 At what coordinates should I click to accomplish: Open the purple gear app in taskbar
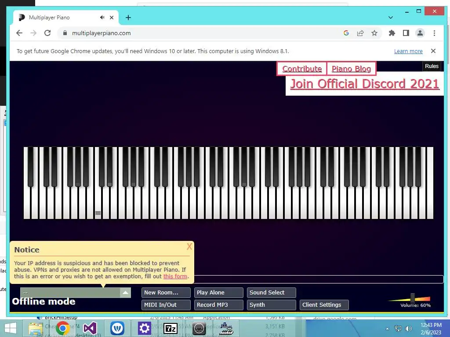[144, 328]
